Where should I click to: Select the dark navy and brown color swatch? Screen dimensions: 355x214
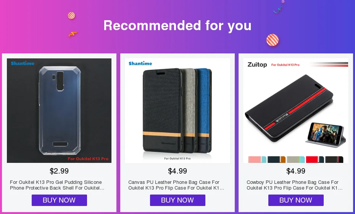276,159
